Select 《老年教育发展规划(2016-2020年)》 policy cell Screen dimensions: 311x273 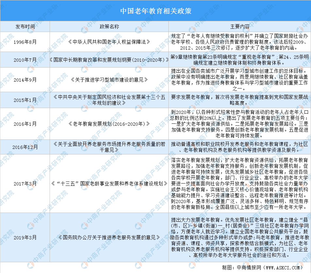pos(109,124)
